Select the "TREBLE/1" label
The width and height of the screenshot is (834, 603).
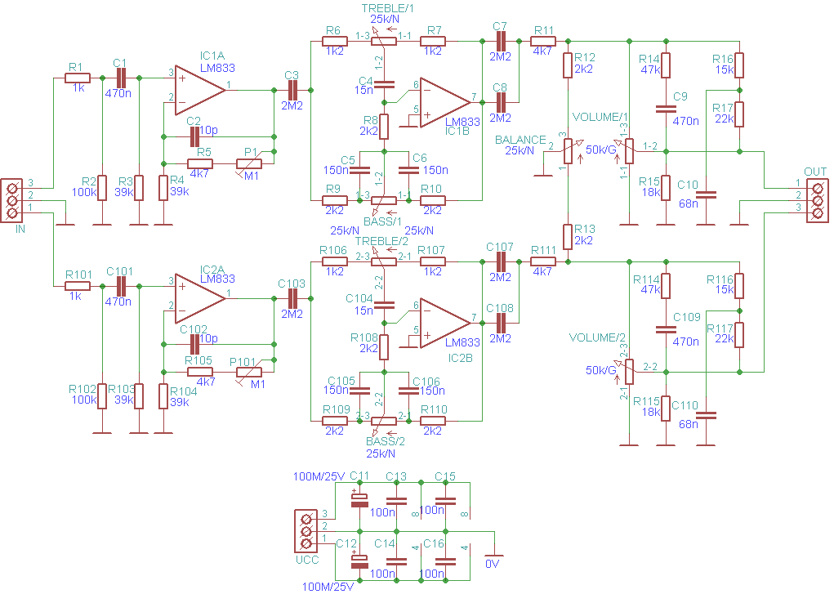coord(388,8)
